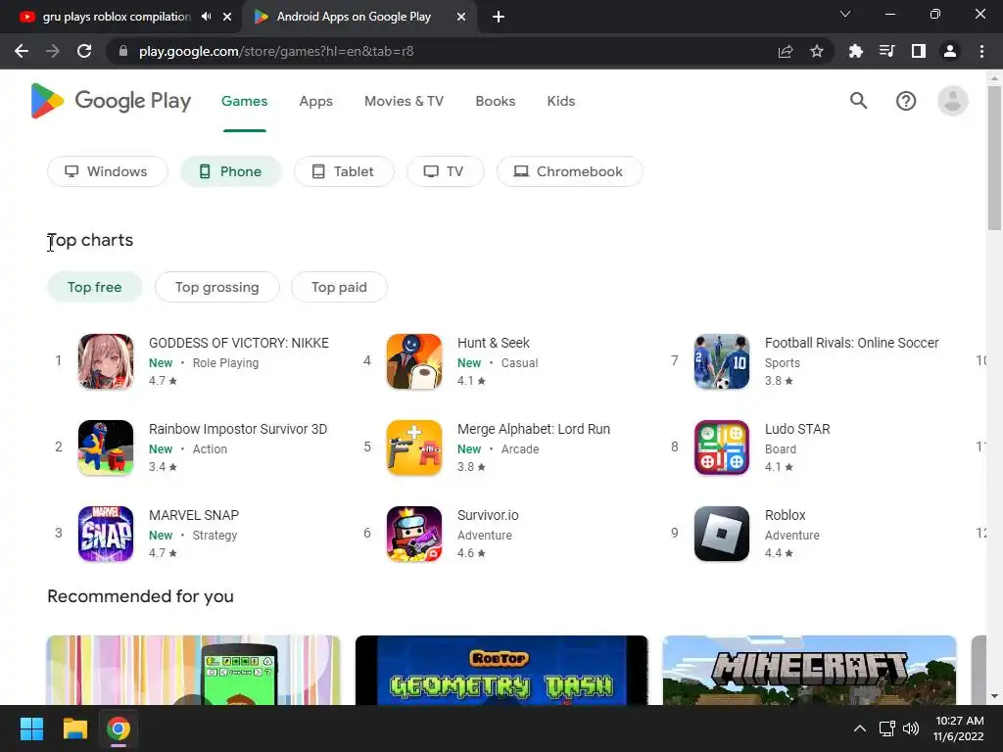Show hidden system tray icons

tap(860, 728)
